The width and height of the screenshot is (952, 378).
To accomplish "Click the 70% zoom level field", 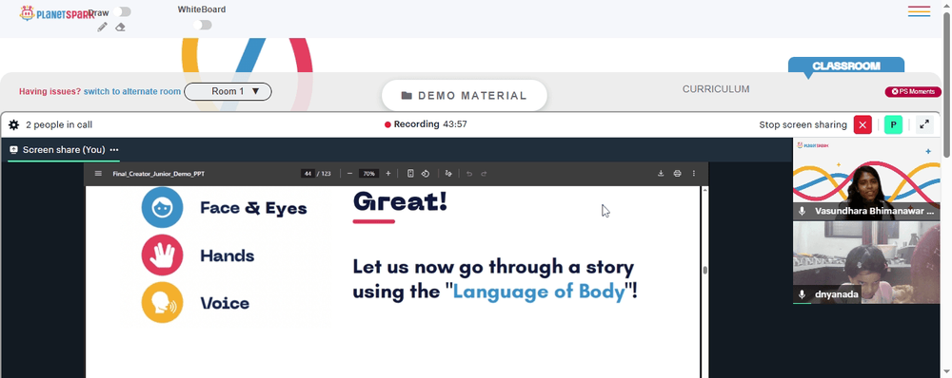I will point(368,173).
